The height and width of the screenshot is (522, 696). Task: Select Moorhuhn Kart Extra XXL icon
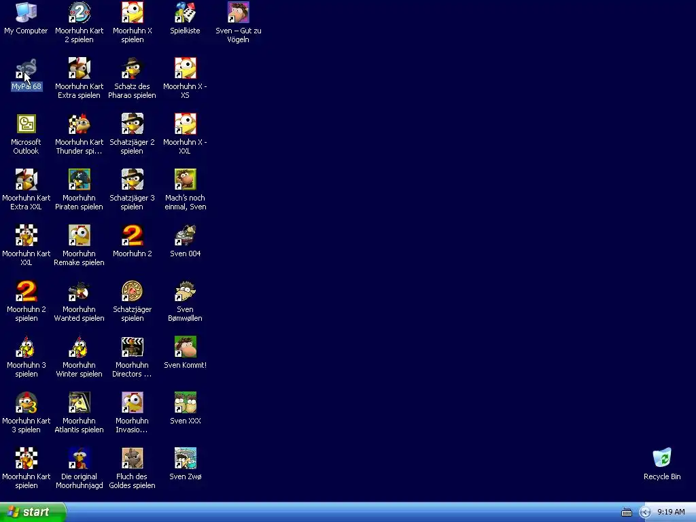click(27, 179)
